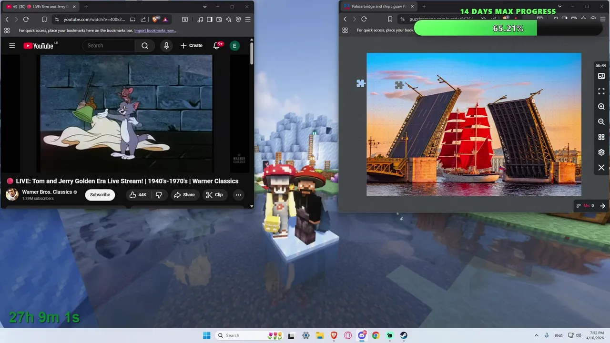Open the Create button on YouTube
The height and width of the screenshot is (343, 610).
(192, 46)
